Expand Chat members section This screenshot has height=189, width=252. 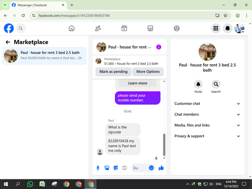pyautogui.click(x=207, y=114)
